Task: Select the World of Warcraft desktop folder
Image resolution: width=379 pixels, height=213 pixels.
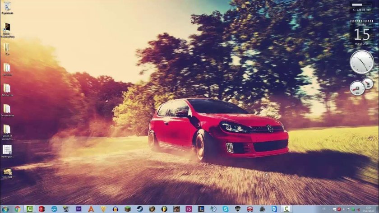Action: 7,130
